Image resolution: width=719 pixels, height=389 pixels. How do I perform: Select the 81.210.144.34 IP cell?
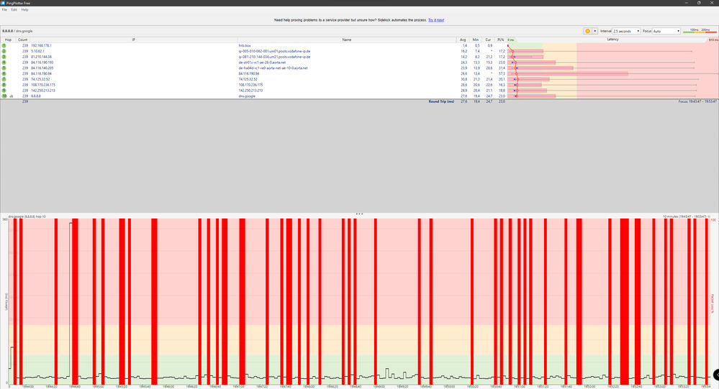(41, 57)
